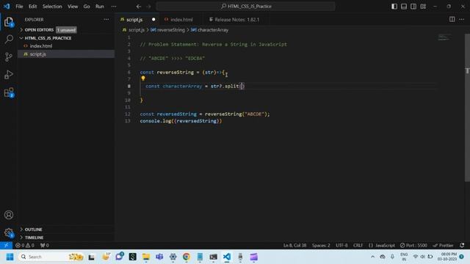Open errors and warnings count in status bar

pos(25,245)
